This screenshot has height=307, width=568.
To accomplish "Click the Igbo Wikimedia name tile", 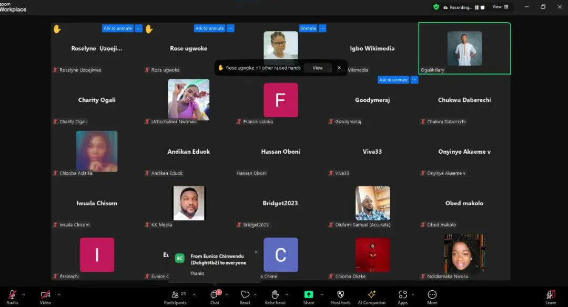I will 372,48.
